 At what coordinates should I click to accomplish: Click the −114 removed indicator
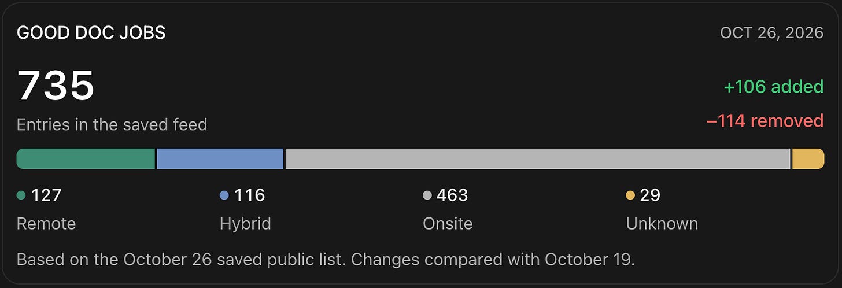tap(765, 121)
